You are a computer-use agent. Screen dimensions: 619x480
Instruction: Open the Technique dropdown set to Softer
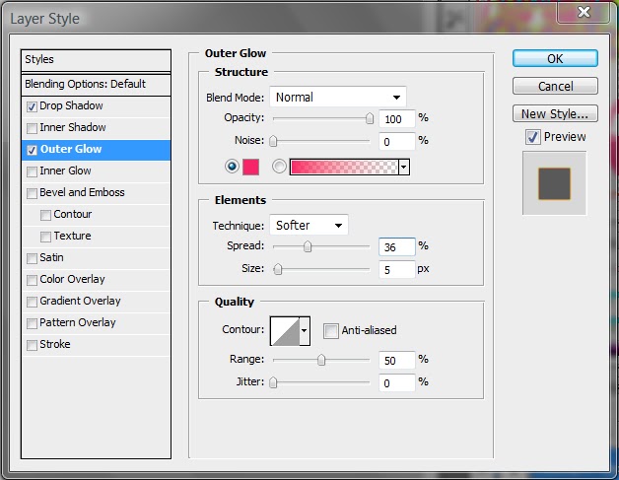(309, 225)
